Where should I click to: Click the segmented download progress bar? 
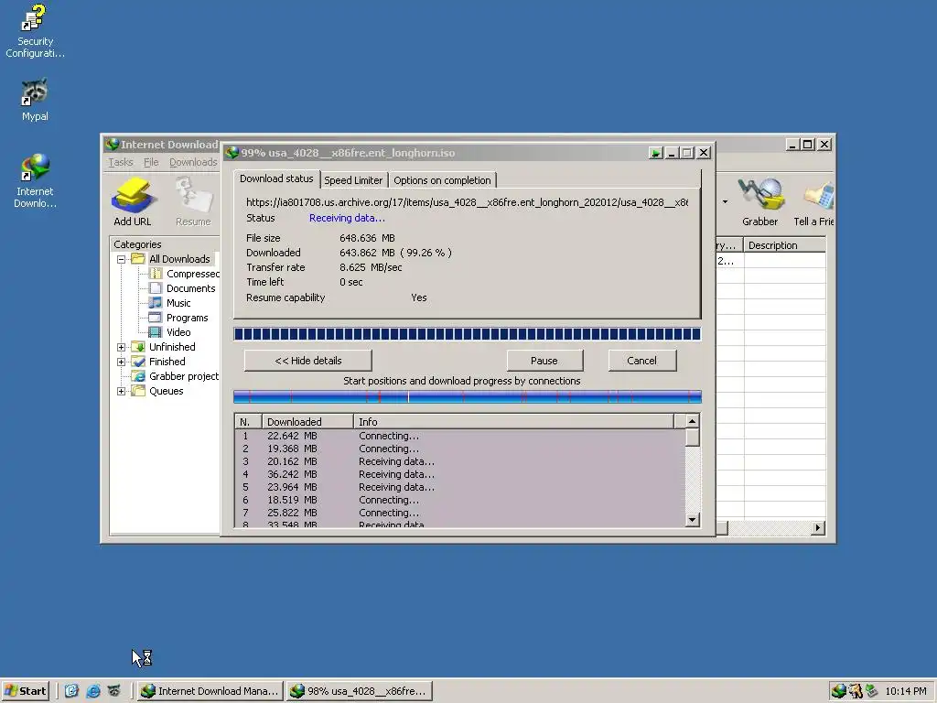pos(467,334)
